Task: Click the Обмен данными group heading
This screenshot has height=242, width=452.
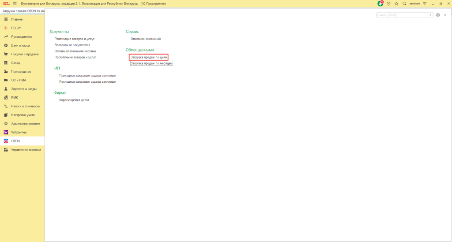Action: point(139,50)
